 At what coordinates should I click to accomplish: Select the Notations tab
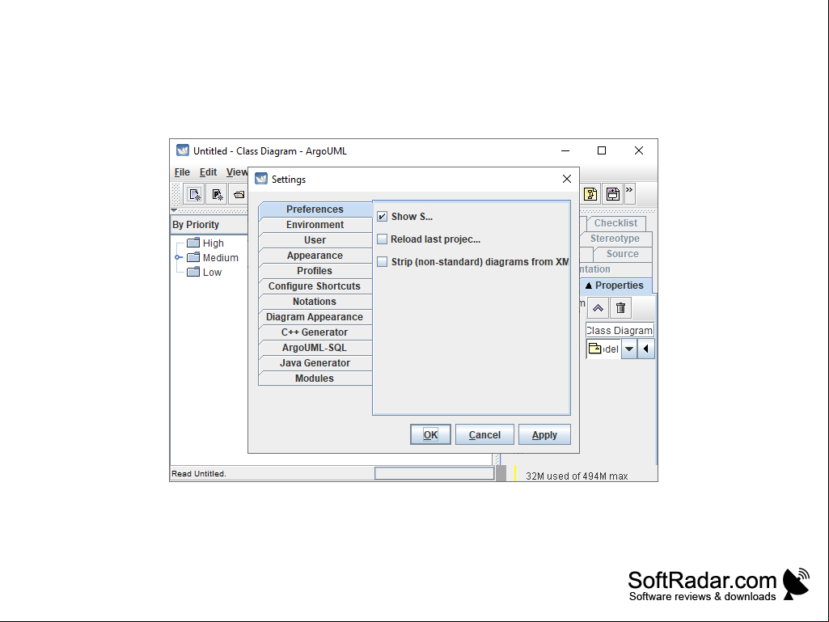click(315, 302)
